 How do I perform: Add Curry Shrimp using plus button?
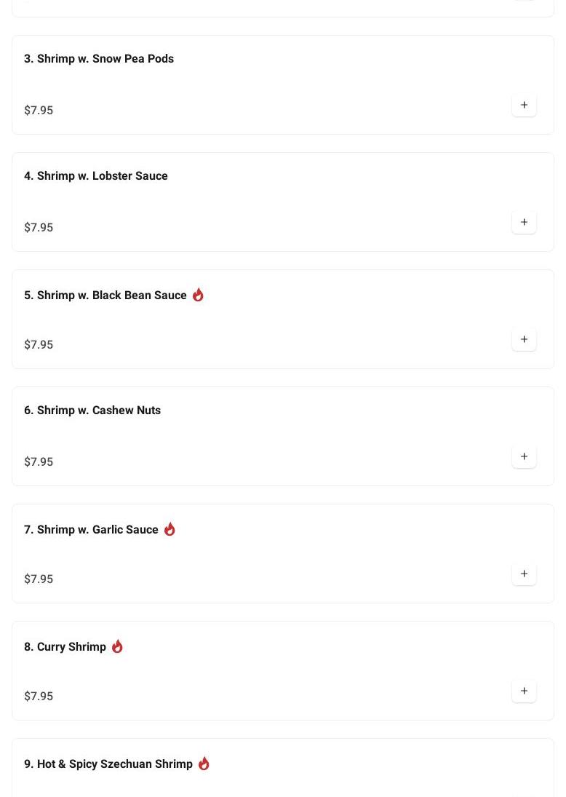tap(524, 691)
